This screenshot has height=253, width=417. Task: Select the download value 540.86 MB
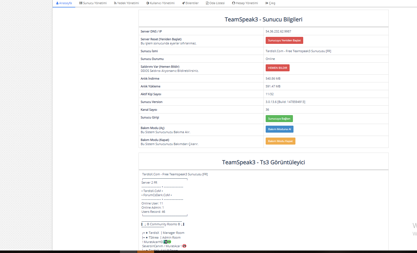click(x=273, y=79)
